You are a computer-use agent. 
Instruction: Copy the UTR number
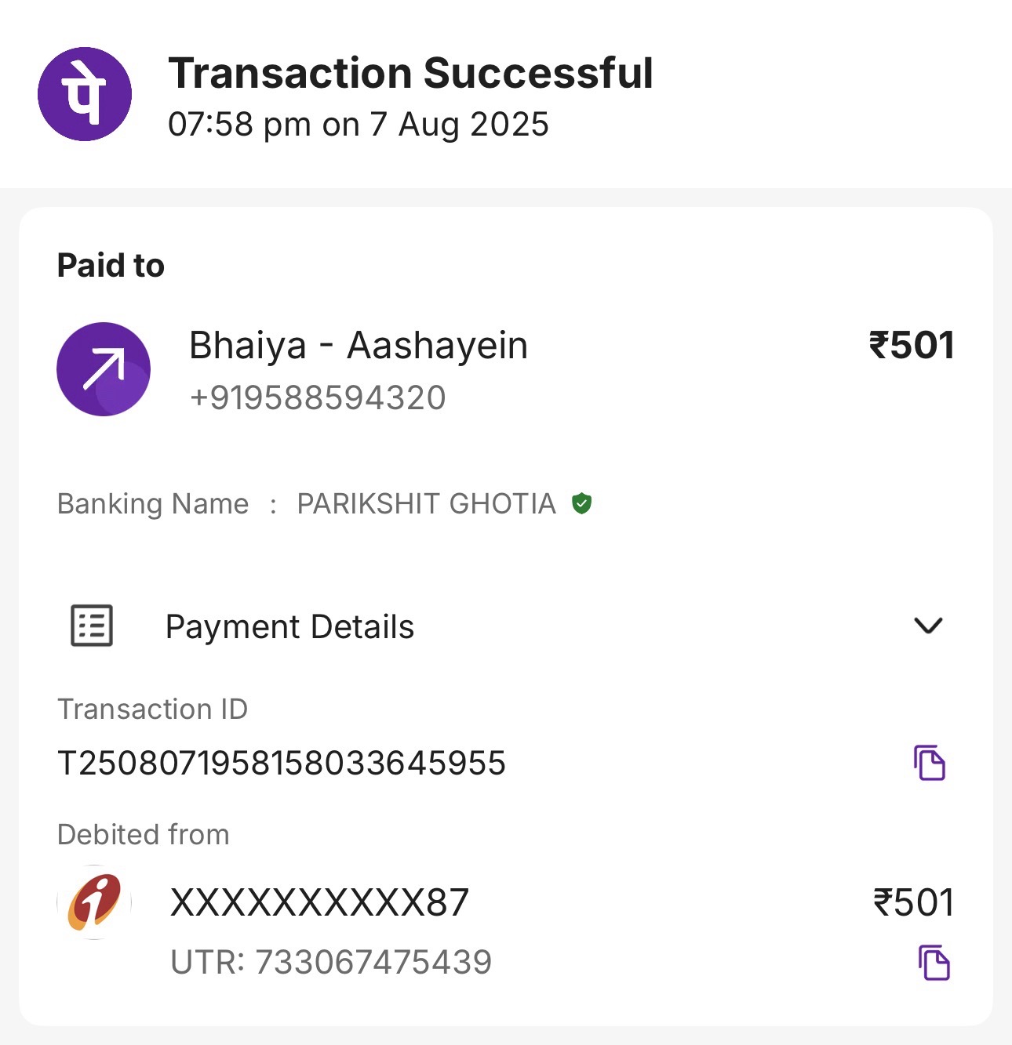pos(934,963)
